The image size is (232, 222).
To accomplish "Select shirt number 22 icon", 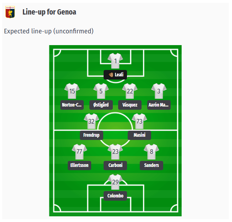I will (x=130, y=91).
